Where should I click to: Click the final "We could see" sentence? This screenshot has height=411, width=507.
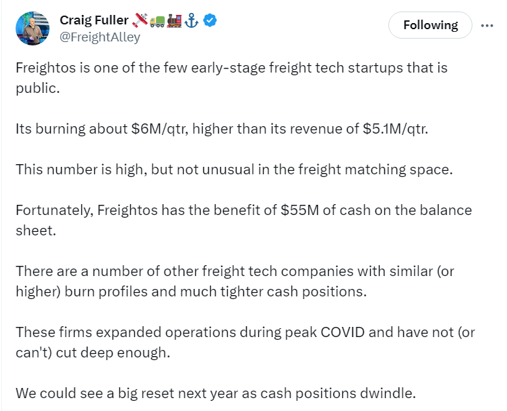216,393
